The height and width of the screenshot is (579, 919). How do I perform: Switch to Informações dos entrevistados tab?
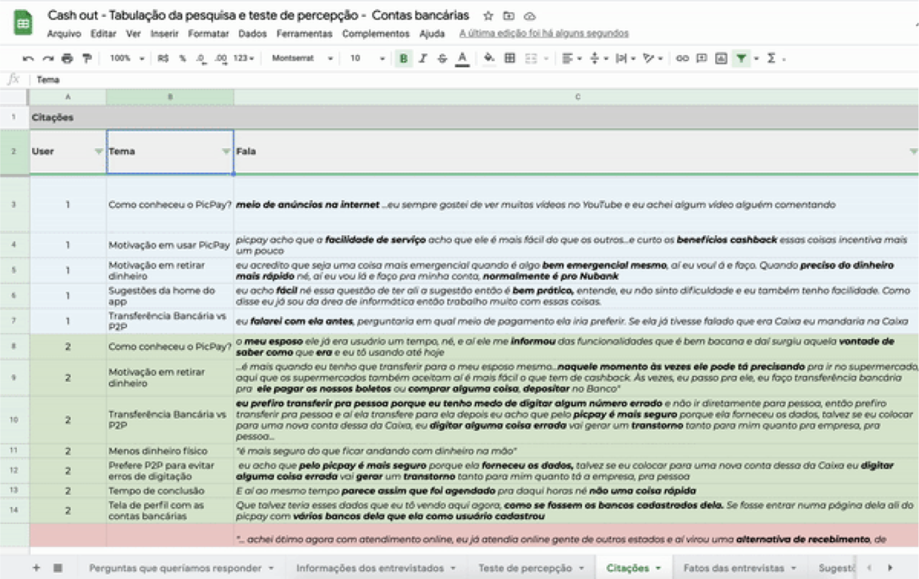[375, 567]
